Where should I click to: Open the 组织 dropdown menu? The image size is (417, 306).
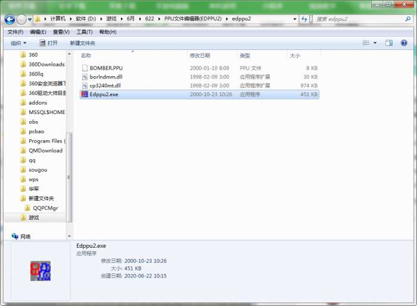coord(18,43)
